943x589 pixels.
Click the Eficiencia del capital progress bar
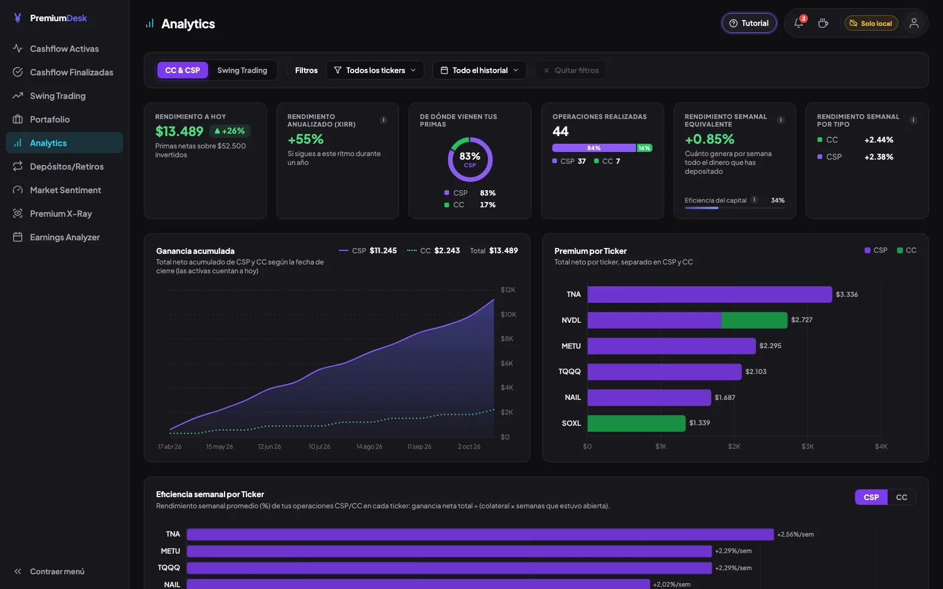pyautogui.click(x=734, y=208)
